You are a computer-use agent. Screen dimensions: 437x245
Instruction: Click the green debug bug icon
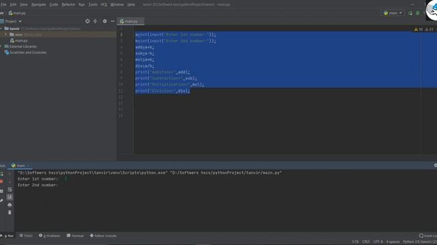(x=417, y=13)
